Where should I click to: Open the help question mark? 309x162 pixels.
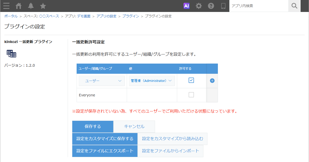[211, 6]
